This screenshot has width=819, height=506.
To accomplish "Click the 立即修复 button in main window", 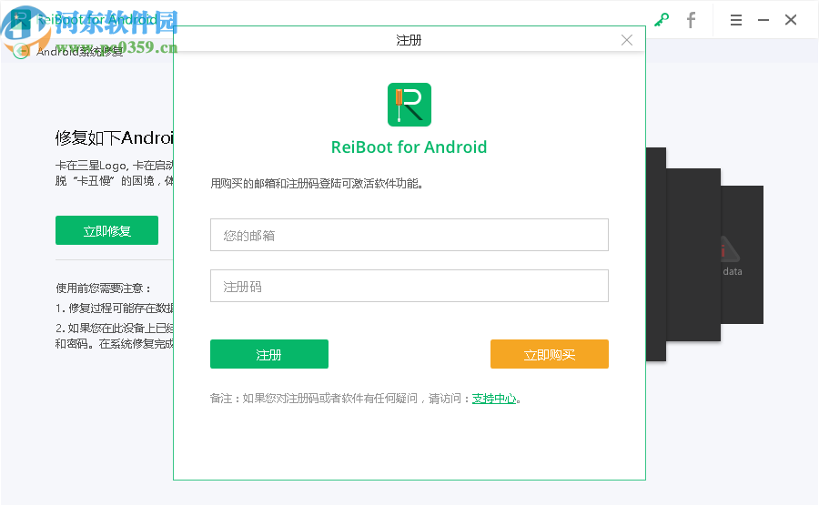I will (x=106, y=230).
